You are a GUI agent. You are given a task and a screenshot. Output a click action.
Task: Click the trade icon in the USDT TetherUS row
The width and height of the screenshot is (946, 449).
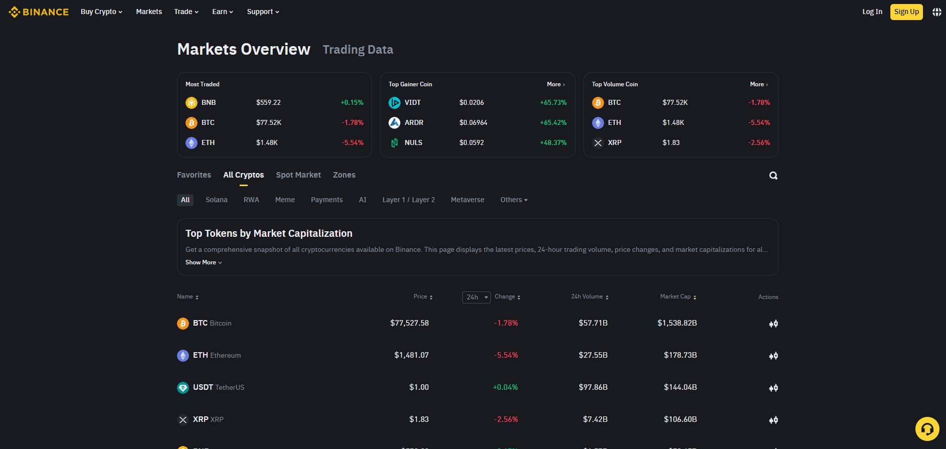pos(774,388)
